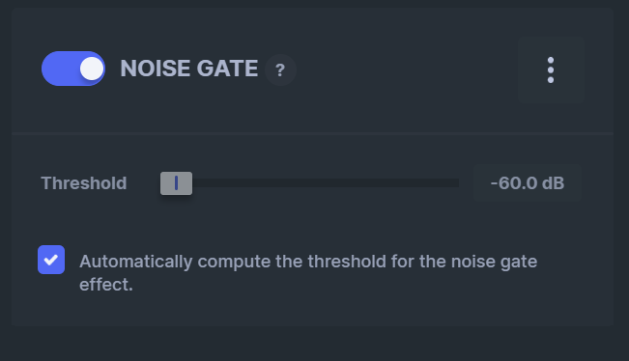Click the blue grip line on the slider thumb
The height and width of the screenshot is (361, 629).
tap(176, 183)
